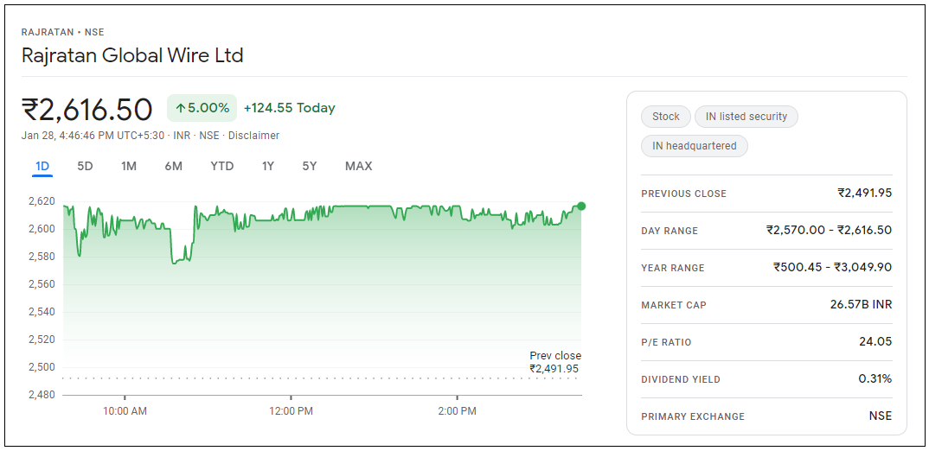Switch chart to 5Y range
This screenshot has width=929, height=451.
coord(310,166)
